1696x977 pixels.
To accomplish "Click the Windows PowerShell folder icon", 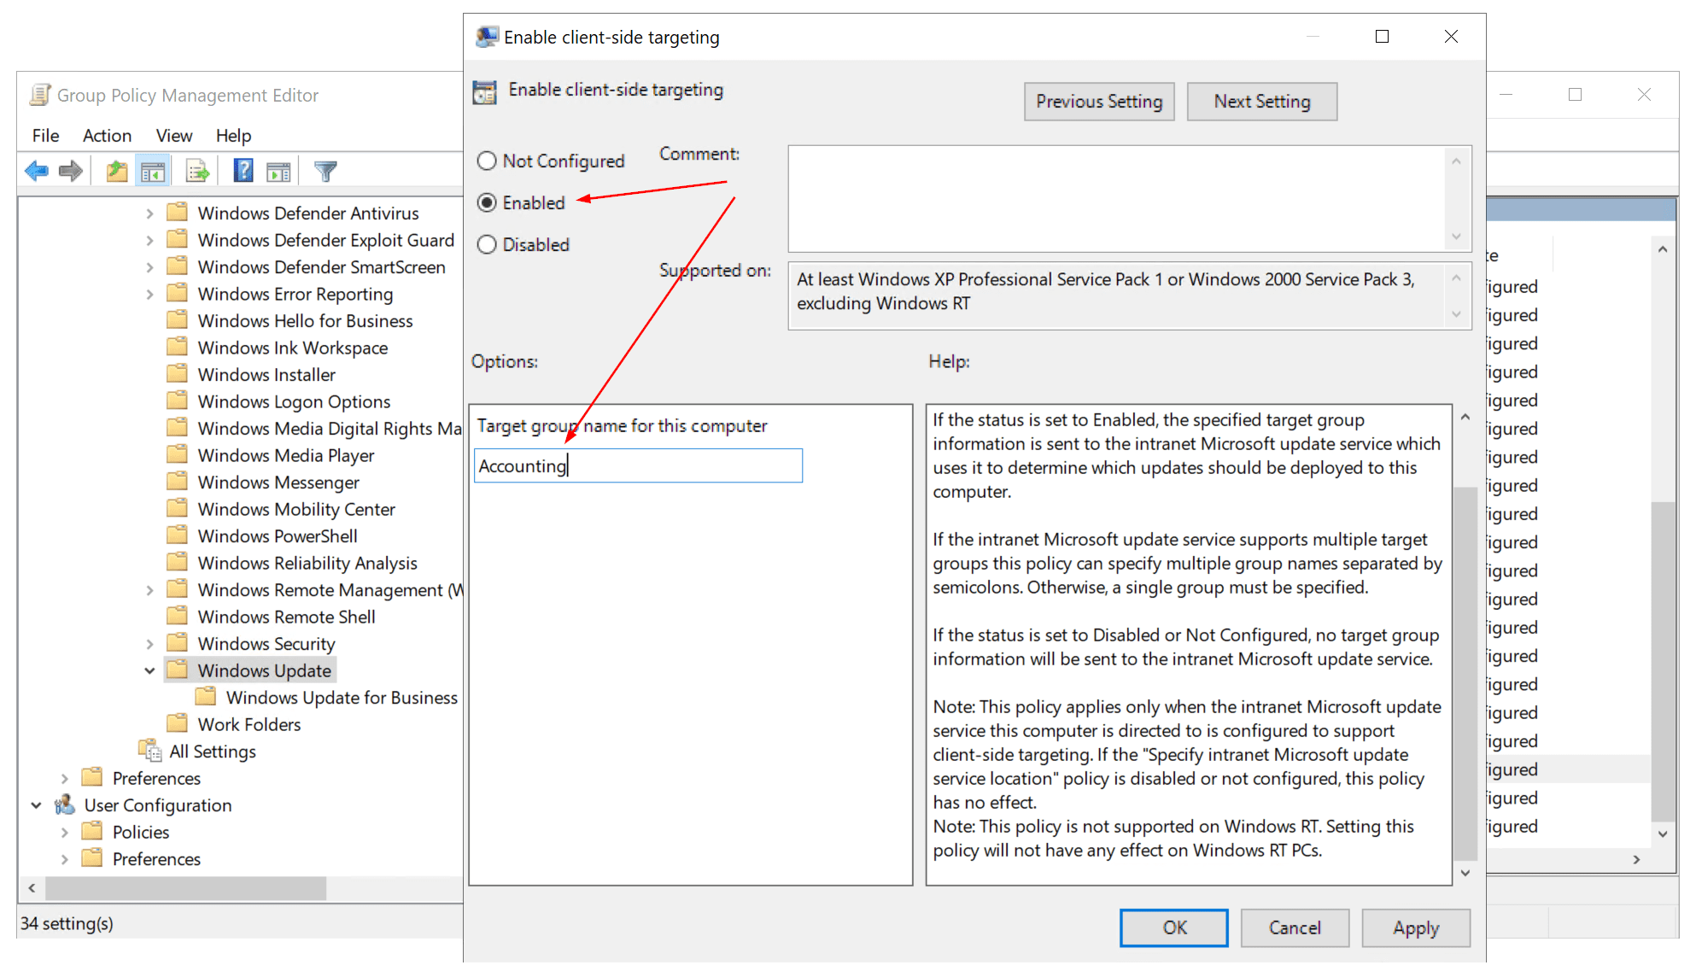I will tap(178, 535).
